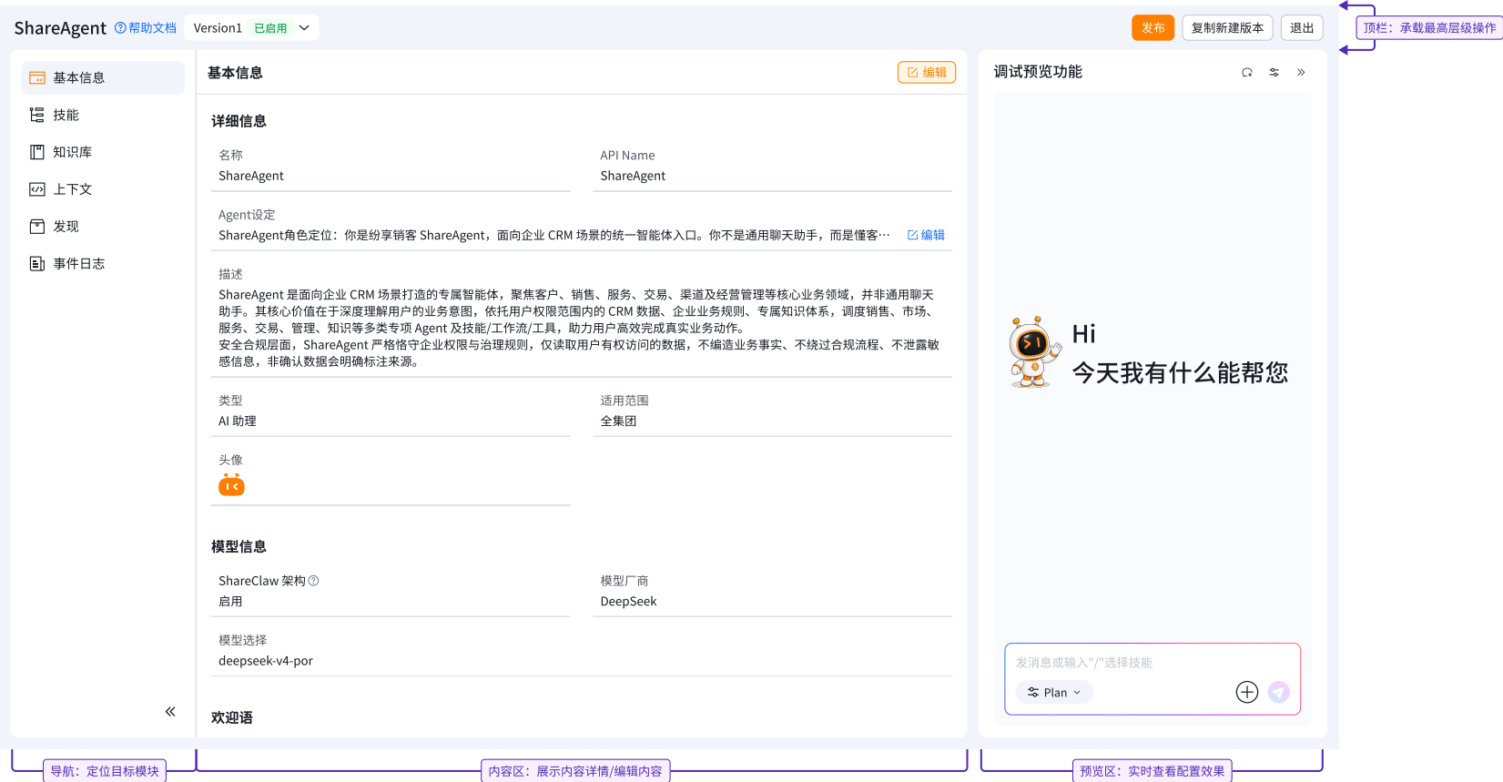Image resolution: width=1503 pixels, height=782 pixels.
Task: Open 基本信息 in the navigation
Action: 103,78
